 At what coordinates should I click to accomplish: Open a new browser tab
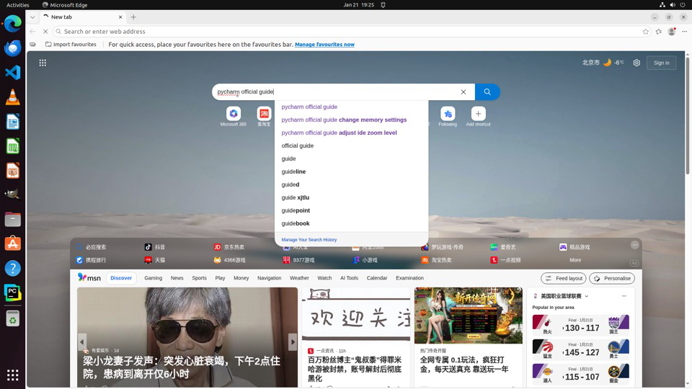coord(133,17)
